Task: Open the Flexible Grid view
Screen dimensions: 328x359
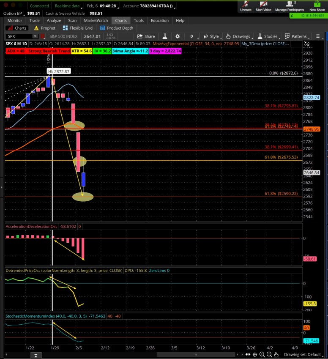Action: pos(78,28)
